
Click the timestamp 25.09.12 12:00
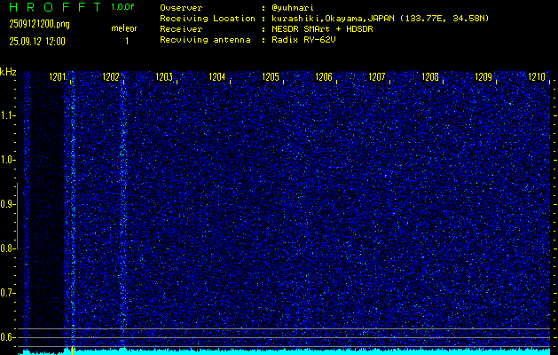pyautogui.click(x=37, y=42)
